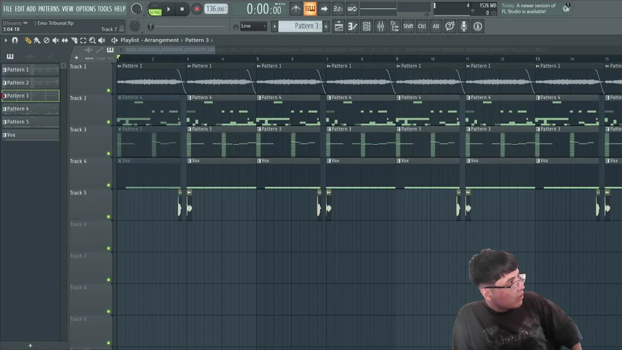Screen dimensions: 622x350
Task: Mute Track 3 with its green light
Action: pos(108,154)
